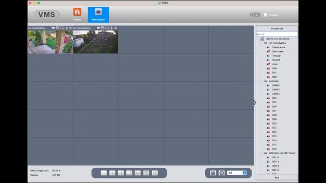
Task: Click the Устройства panel header
Action: [277, 28]
